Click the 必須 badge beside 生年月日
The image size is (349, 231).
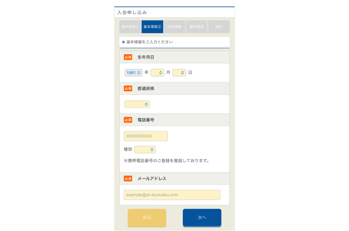[x=128, y=57]
